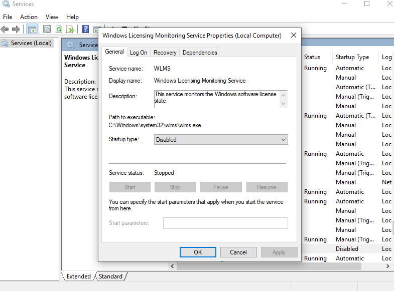394x291 pixels.
Task: Switch to the Standard view tab
Action: [x=110, y=276]
